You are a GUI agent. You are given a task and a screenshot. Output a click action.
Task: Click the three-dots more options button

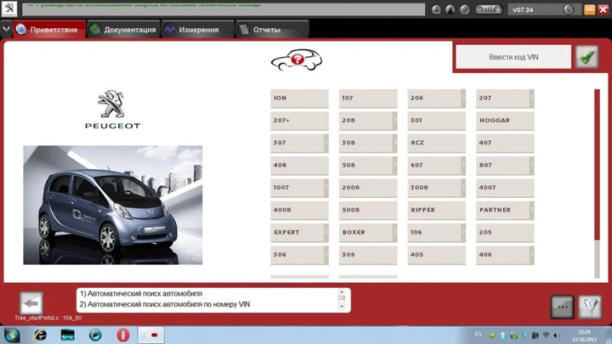[563, 307]
